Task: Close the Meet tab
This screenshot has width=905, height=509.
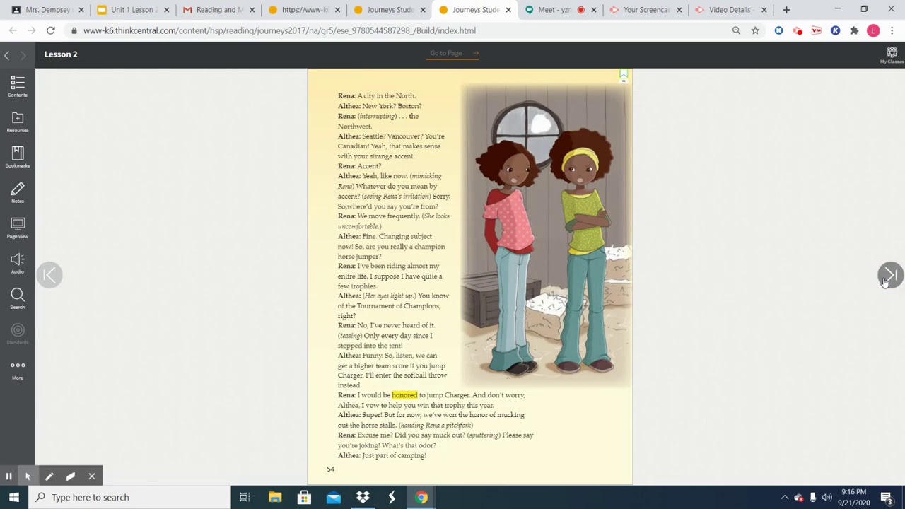Action: coord(594,10)
